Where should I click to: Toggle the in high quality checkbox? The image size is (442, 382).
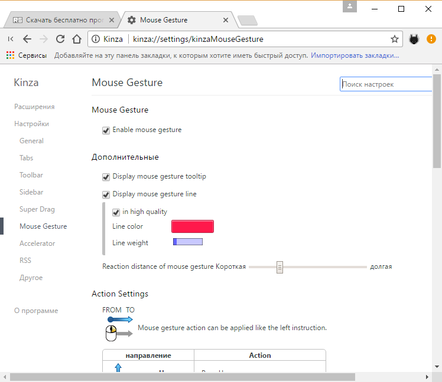pos(116,212)
